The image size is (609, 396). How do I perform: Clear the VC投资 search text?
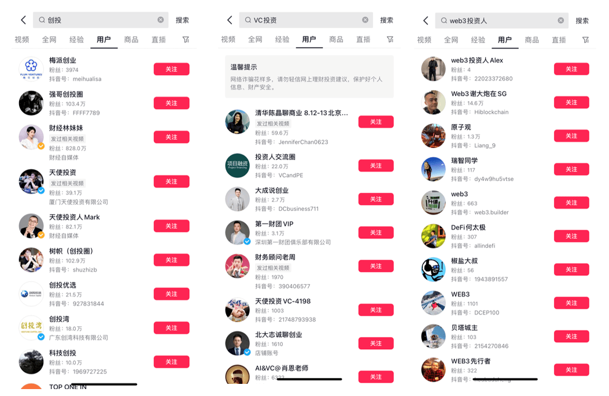(x=365, y=20)
